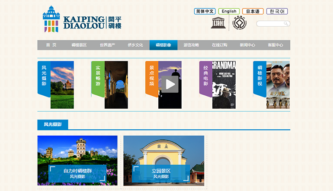Screen dimensions: 333x191
Task: Click the UNESCO temple emblem icon
Action: [x=218, y=23]
